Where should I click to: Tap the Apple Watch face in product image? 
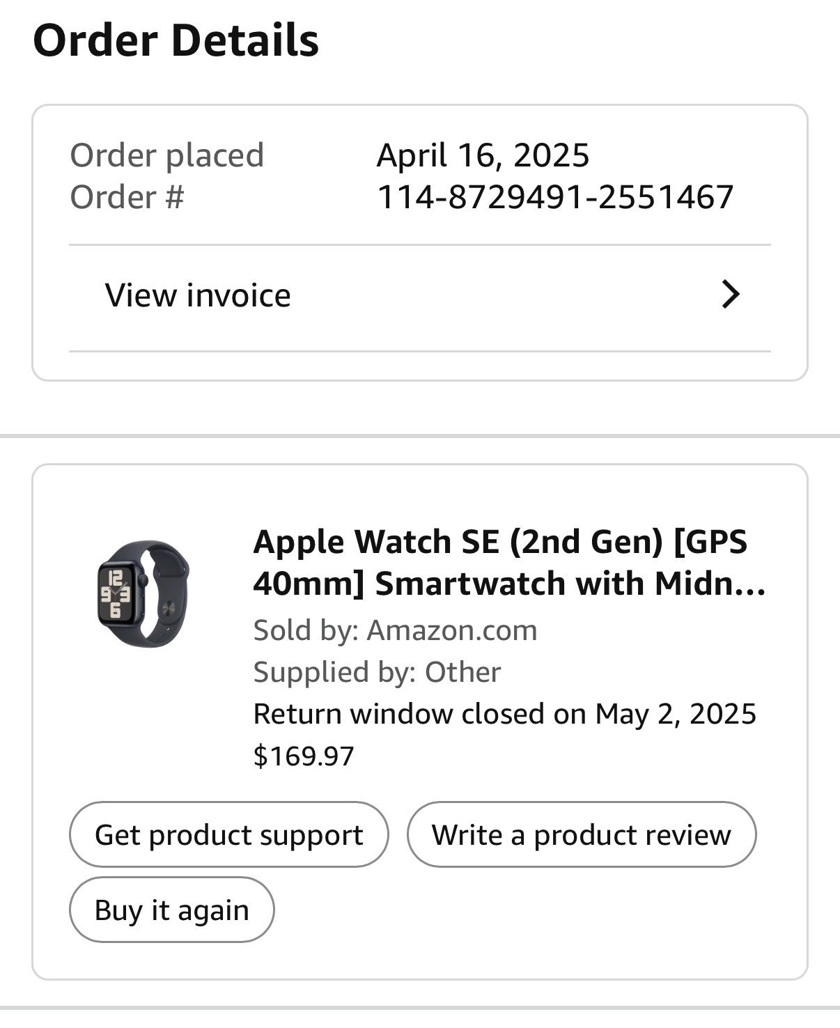click(x=116, y=593)
